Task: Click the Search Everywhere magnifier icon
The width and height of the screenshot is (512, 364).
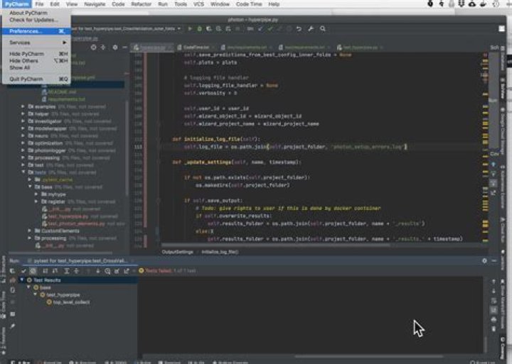Action: pos(323,28)
